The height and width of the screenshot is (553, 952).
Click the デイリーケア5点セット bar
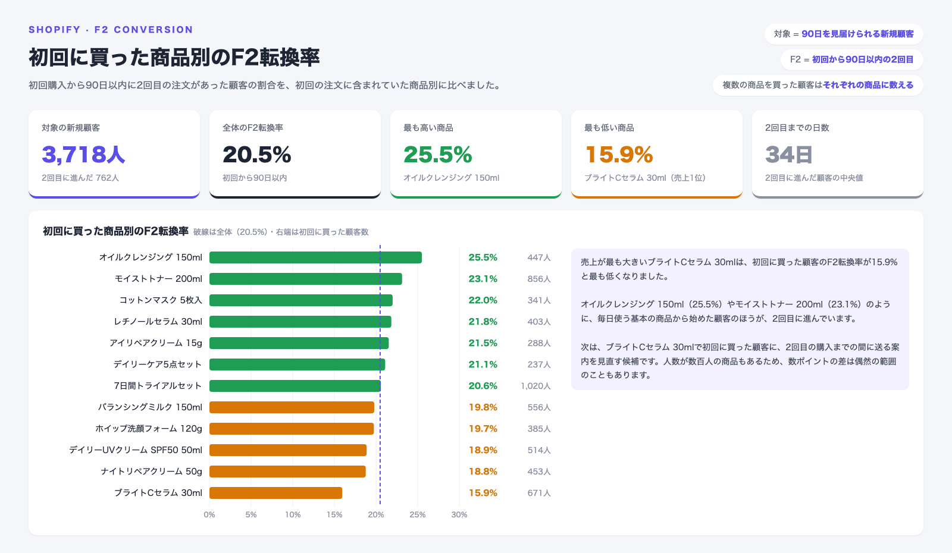pyautogui.click(x=297, y=365)
